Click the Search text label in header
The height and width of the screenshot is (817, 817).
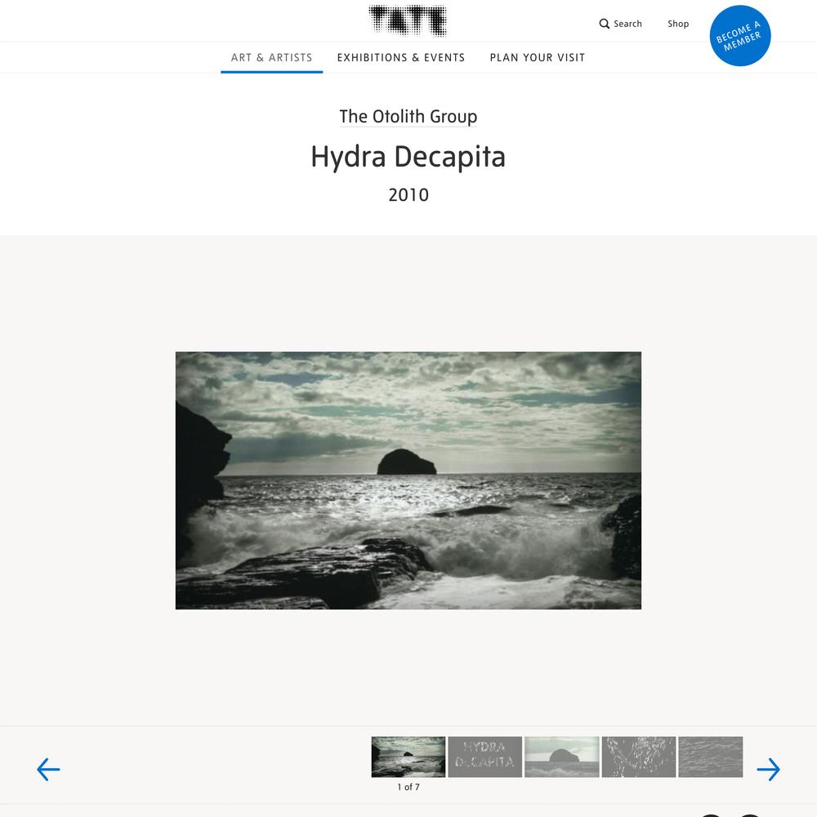click(627, 24)
